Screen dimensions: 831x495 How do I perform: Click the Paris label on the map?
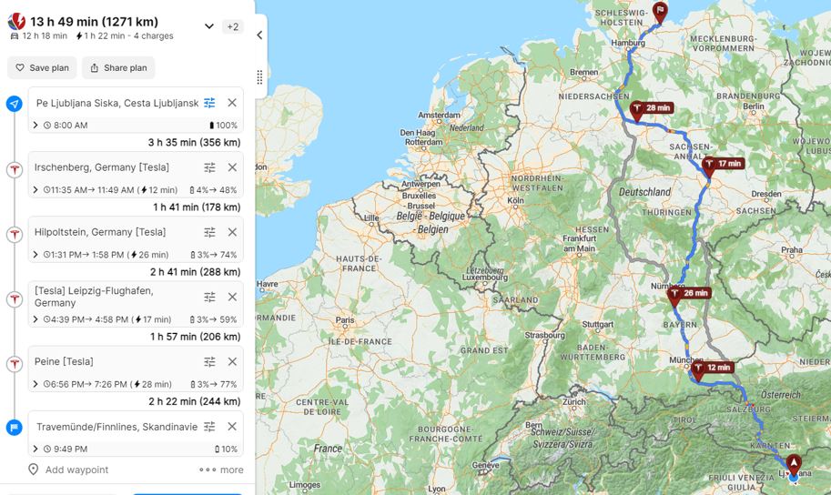click(344, 320)
